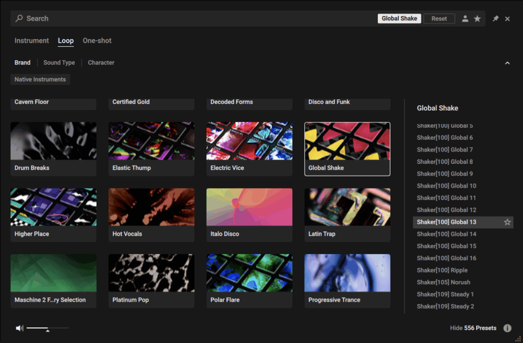This screenshot has width=523, height=343.
Task: Select the Platinum Pop expansion tile
Action: [x=151, y=281]
